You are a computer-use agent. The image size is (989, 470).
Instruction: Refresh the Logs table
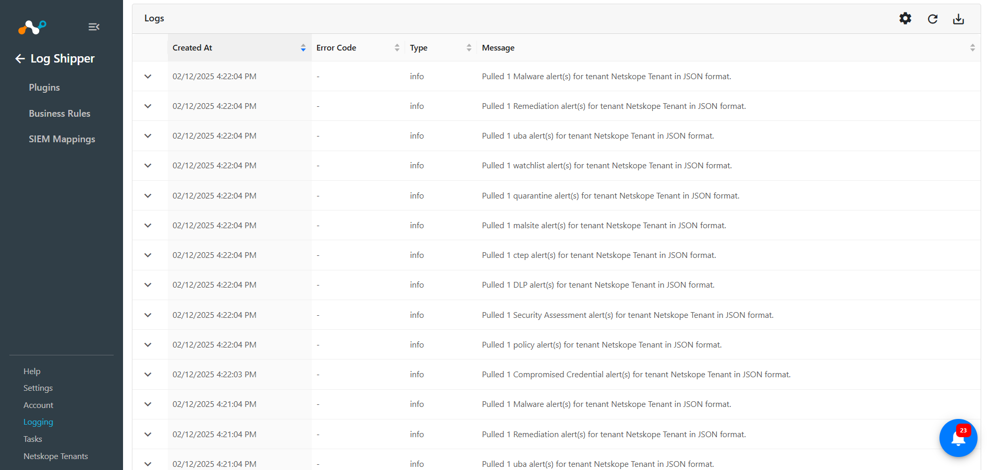[933, 19]
